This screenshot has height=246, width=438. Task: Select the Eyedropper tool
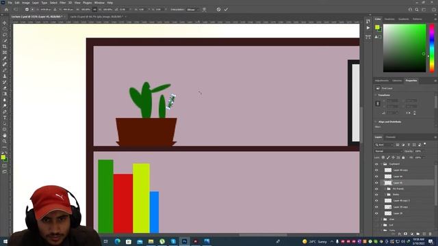pyautogui.click(x=5, y=58)
